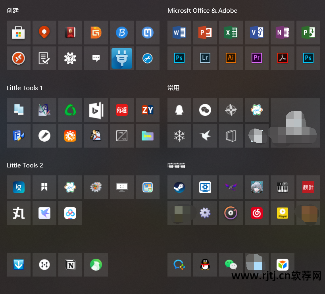325x294 pixels.
Task: Launch the 丸 tile
Action: click(18, 213)
